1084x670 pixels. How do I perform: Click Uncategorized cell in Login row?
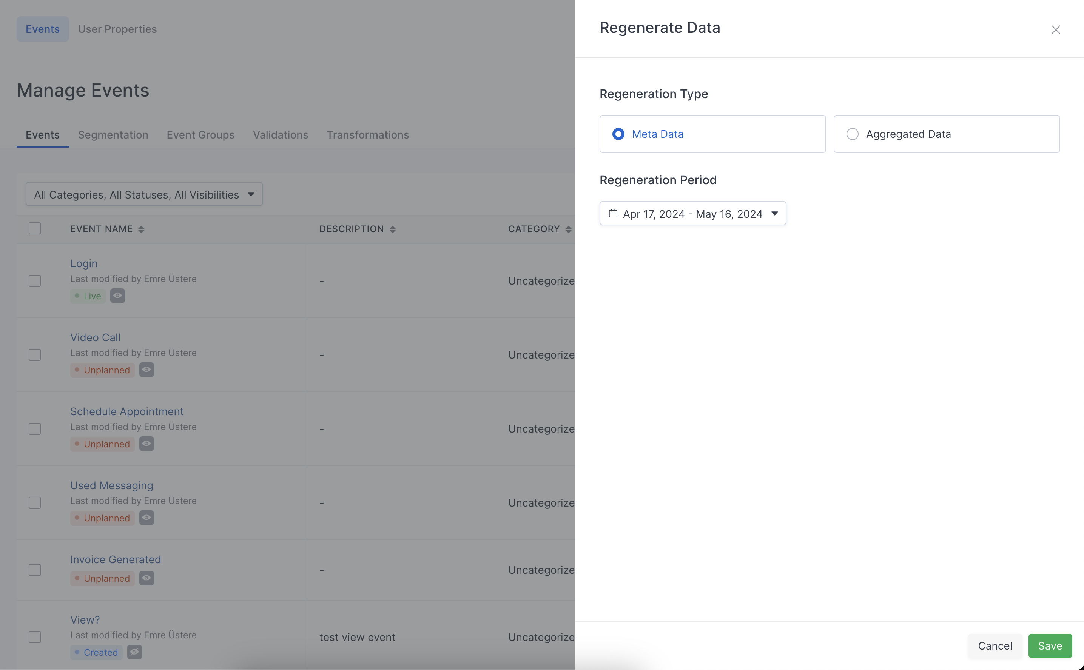coord(541,280)
